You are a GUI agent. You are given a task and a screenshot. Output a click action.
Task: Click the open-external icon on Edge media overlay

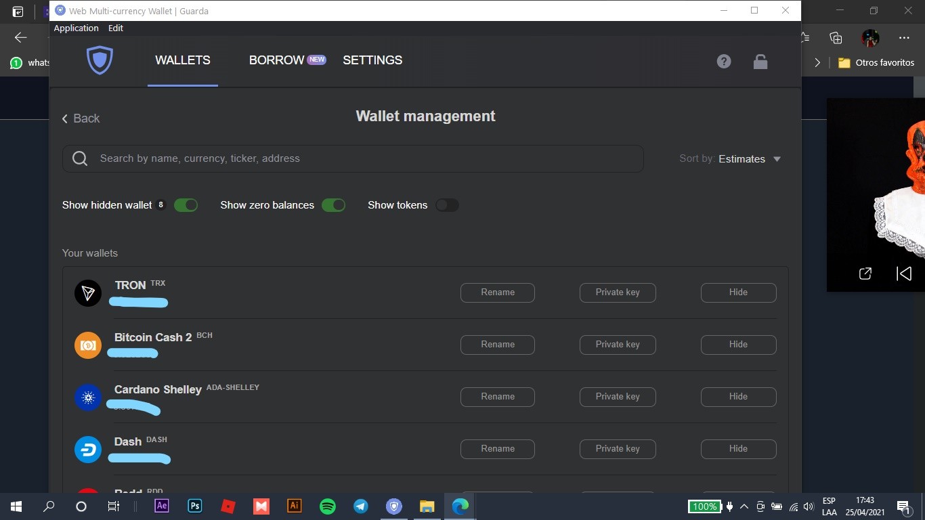click(x=865, y=274)
